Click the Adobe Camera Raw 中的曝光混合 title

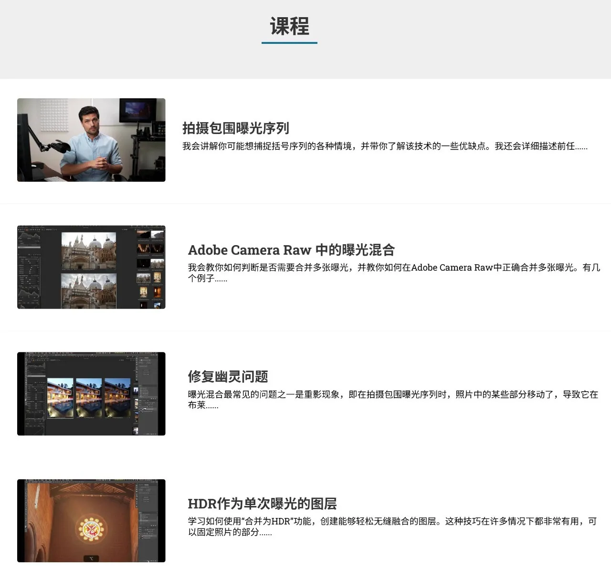tap(292, 250)
